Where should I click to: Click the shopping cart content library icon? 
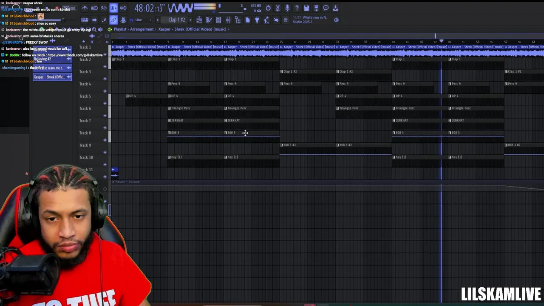click(x=286, y=20)
